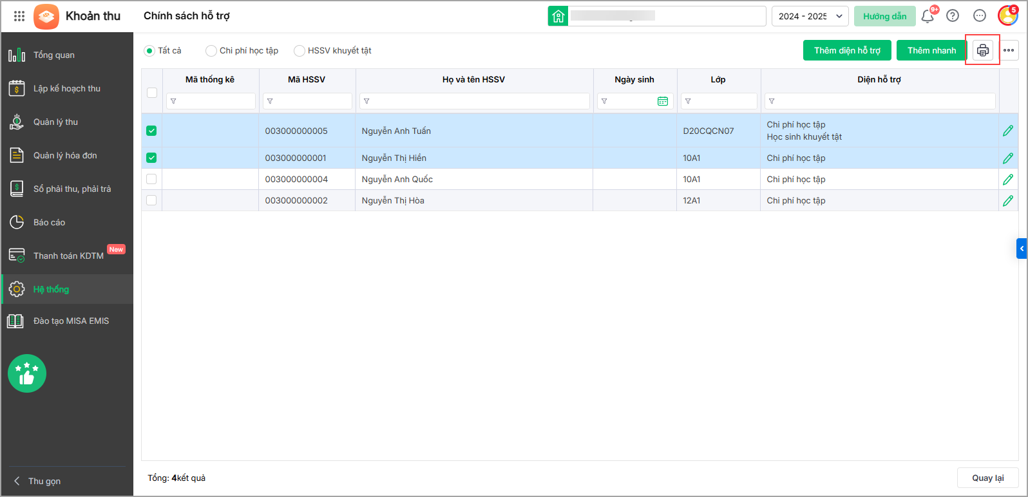Select the Chi phí học tập radio option

[x=211, y=51]
